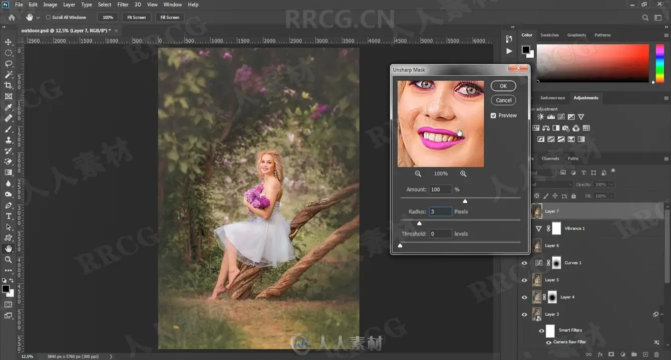Open the layer Opacity dropdown
The height and width of the screenshot is (360, 671).
pyautogui.click(x=611, y=184)
